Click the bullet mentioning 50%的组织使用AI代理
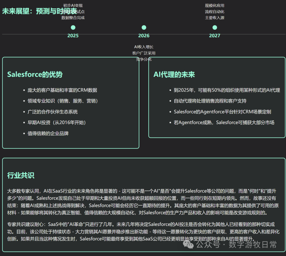The height and width of the screenshot is (256, 286). (227, 90)
